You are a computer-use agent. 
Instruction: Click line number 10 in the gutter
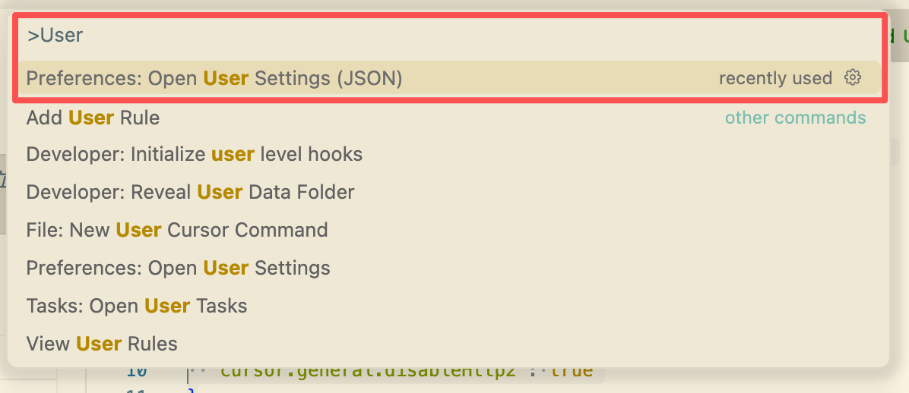point(137,372)
